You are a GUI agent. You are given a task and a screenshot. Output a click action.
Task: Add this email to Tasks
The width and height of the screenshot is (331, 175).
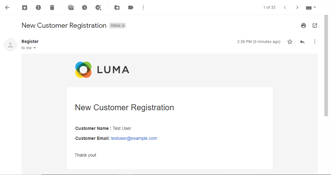point(98,7)
